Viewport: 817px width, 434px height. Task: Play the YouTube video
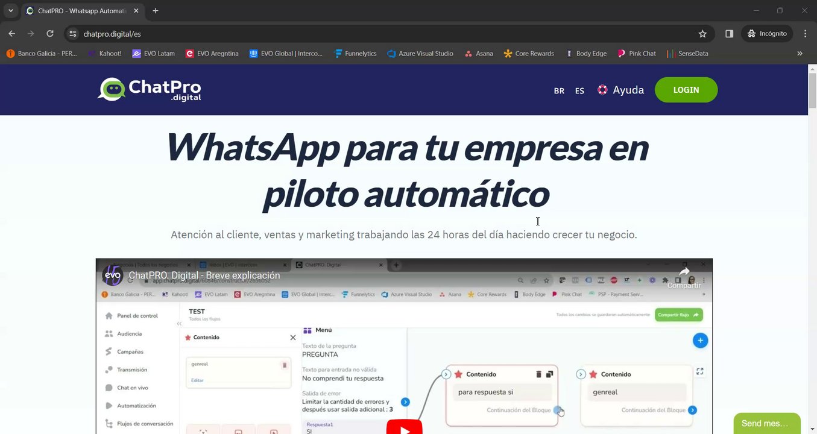coord(404,427)
